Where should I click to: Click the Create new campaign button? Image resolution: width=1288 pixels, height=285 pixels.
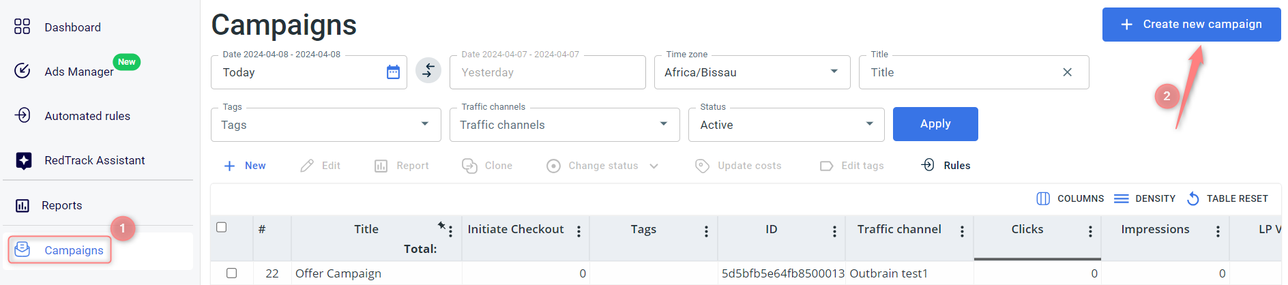click(x=1191, y=25)
